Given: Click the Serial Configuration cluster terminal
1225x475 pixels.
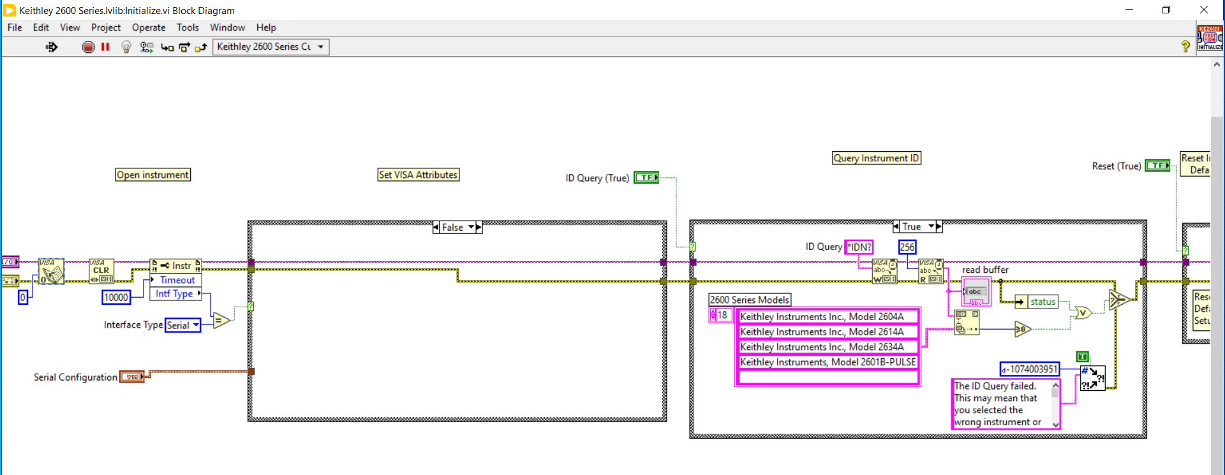Looking at the screenshot, I should click(132, 377).
